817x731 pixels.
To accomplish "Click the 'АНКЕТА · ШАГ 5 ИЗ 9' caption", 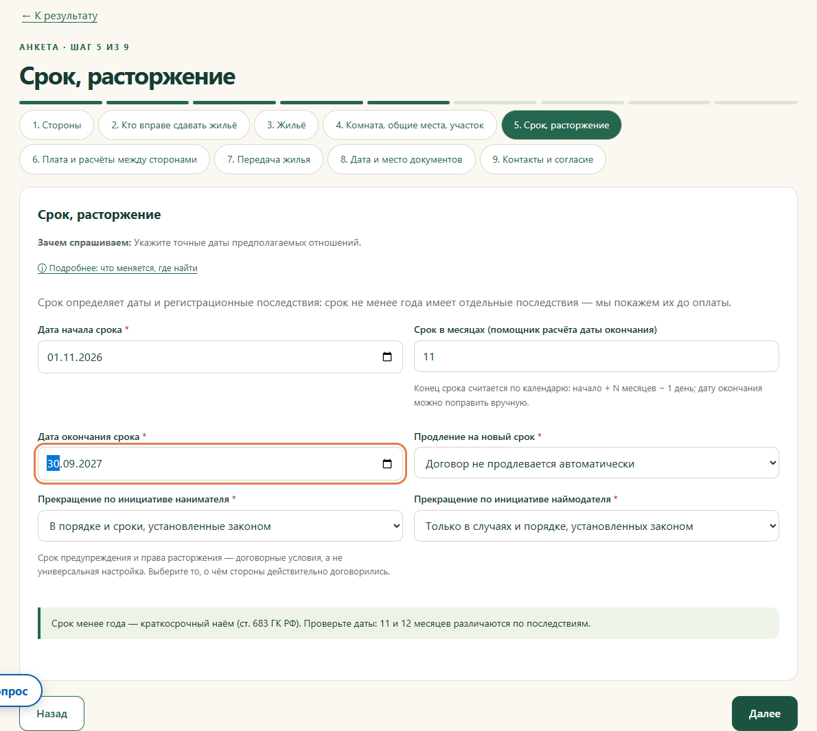I will (74, 47).
